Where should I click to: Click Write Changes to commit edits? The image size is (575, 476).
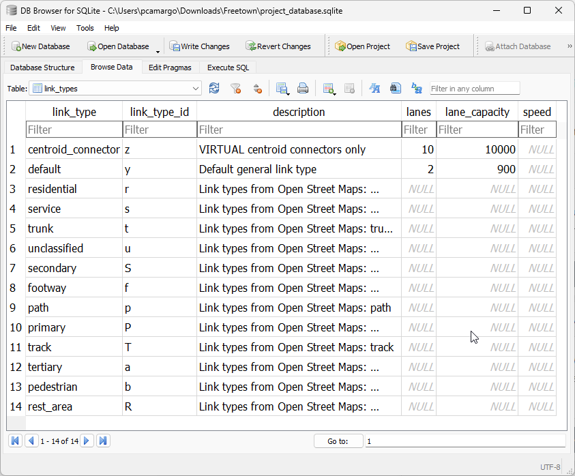(x=199, y=46)
